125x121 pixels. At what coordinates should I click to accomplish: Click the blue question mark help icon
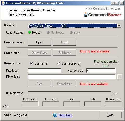pos(55,115)
